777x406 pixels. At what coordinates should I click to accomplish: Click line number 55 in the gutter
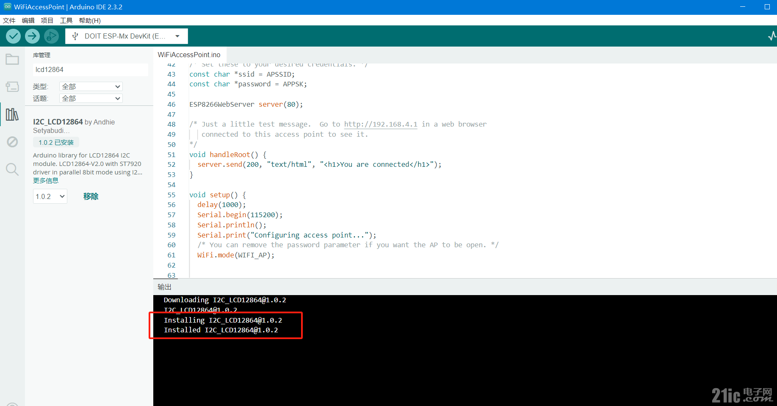point(171,195)
